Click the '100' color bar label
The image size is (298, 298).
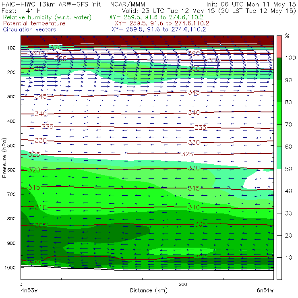[290, 58]
